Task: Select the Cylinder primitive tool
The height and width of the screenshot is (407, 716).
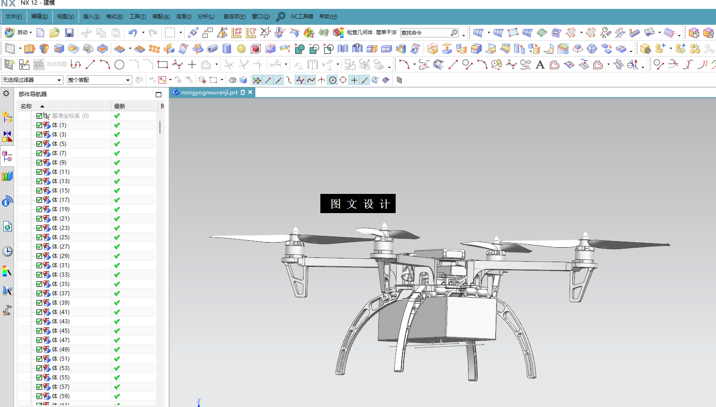Action: point(227,49)
